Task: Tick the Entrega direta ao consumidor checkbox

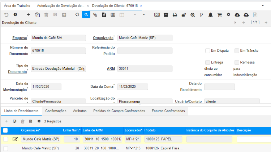Action: tap(208, 62)
